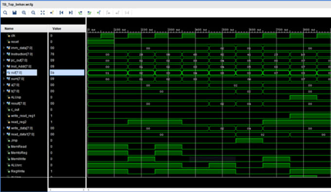Image resolution: width=331 pixels, height=192 pixels.
Task: Select the ALUsrc signal row
Action: click(16, 165)
